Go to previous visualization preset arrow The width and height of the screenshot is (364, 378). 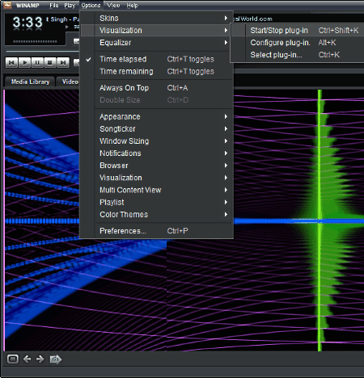tap(27, 359)
